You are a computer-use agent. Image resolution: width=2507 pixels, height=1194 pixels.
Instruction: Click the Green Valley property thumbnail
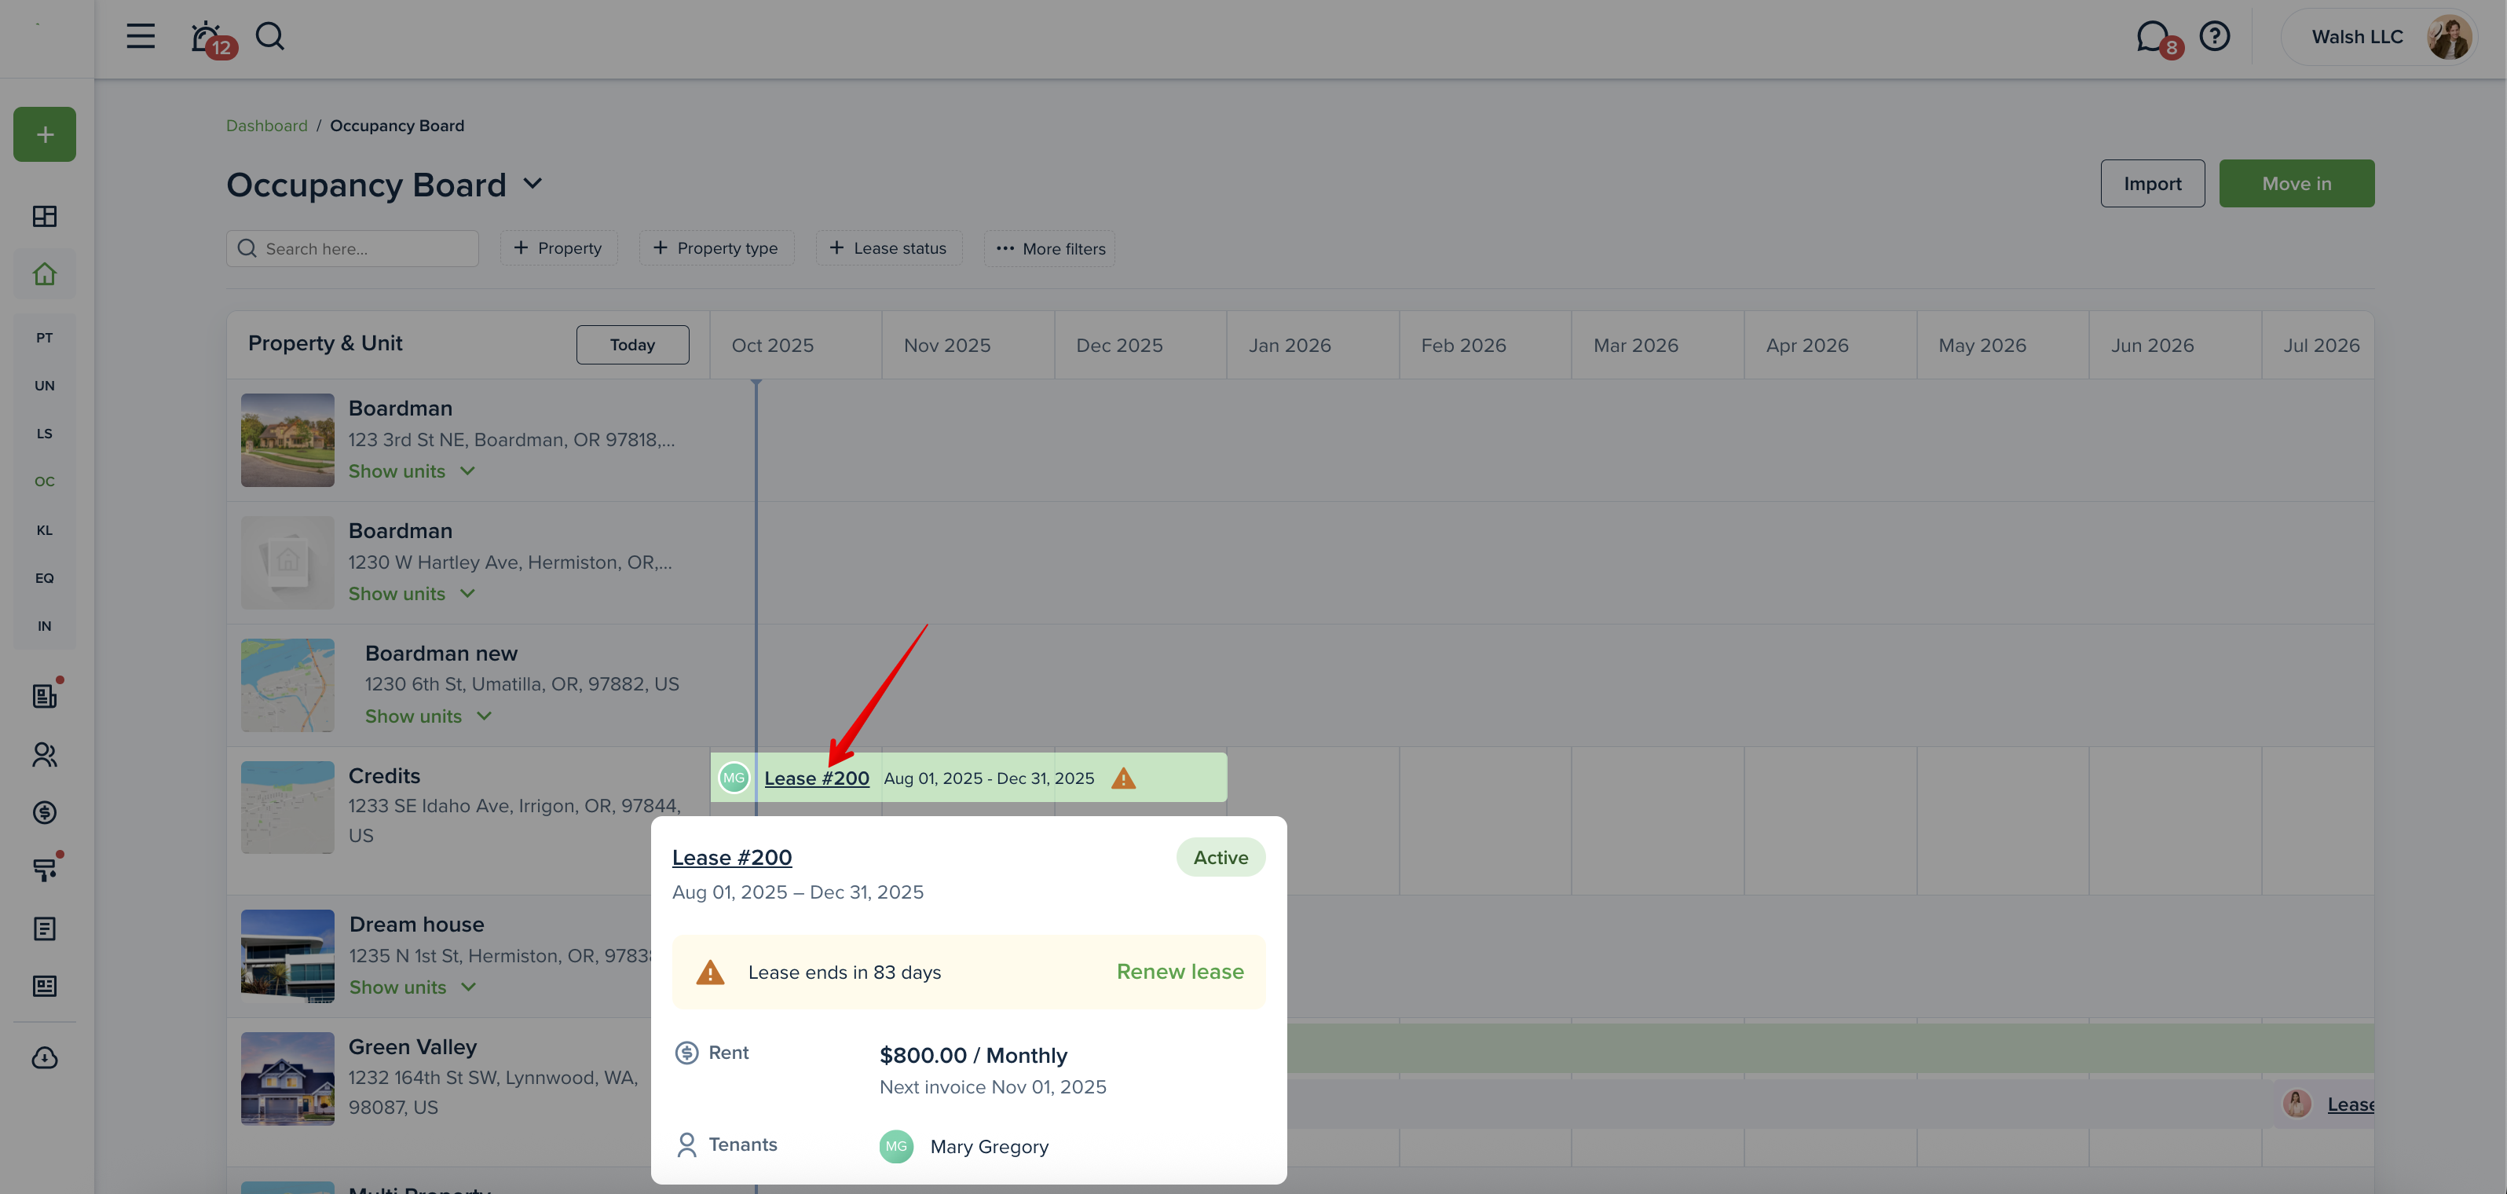point(287,1079)
